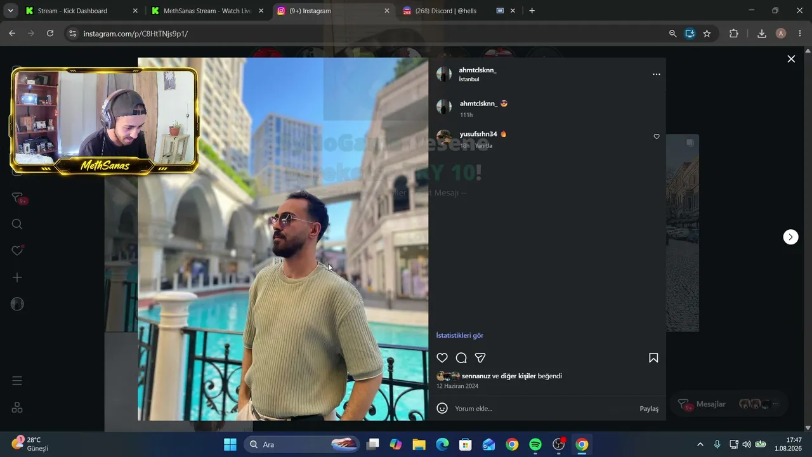Open the Windows Start menu
This screenshot has height=457, width=812.
tap(230, 444)
